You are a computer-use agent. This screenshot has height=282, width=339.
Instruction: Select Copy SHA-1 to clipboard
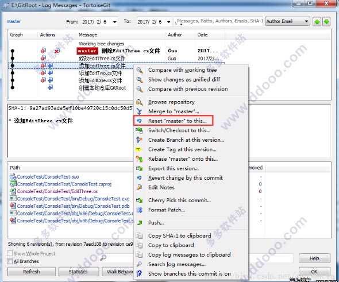180,235
